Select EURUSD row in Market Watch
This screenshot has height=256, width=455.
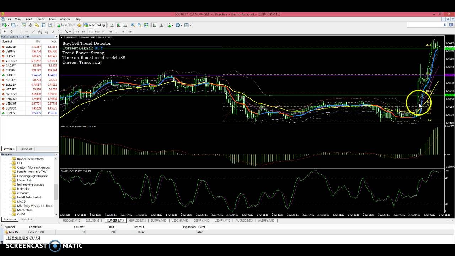pos(29,47)
